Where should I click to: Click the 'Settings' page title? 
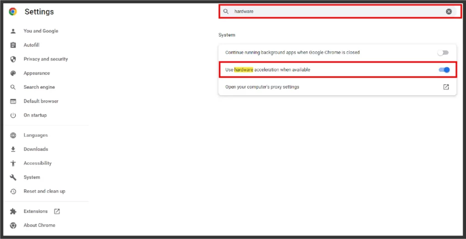coord(39,12)
